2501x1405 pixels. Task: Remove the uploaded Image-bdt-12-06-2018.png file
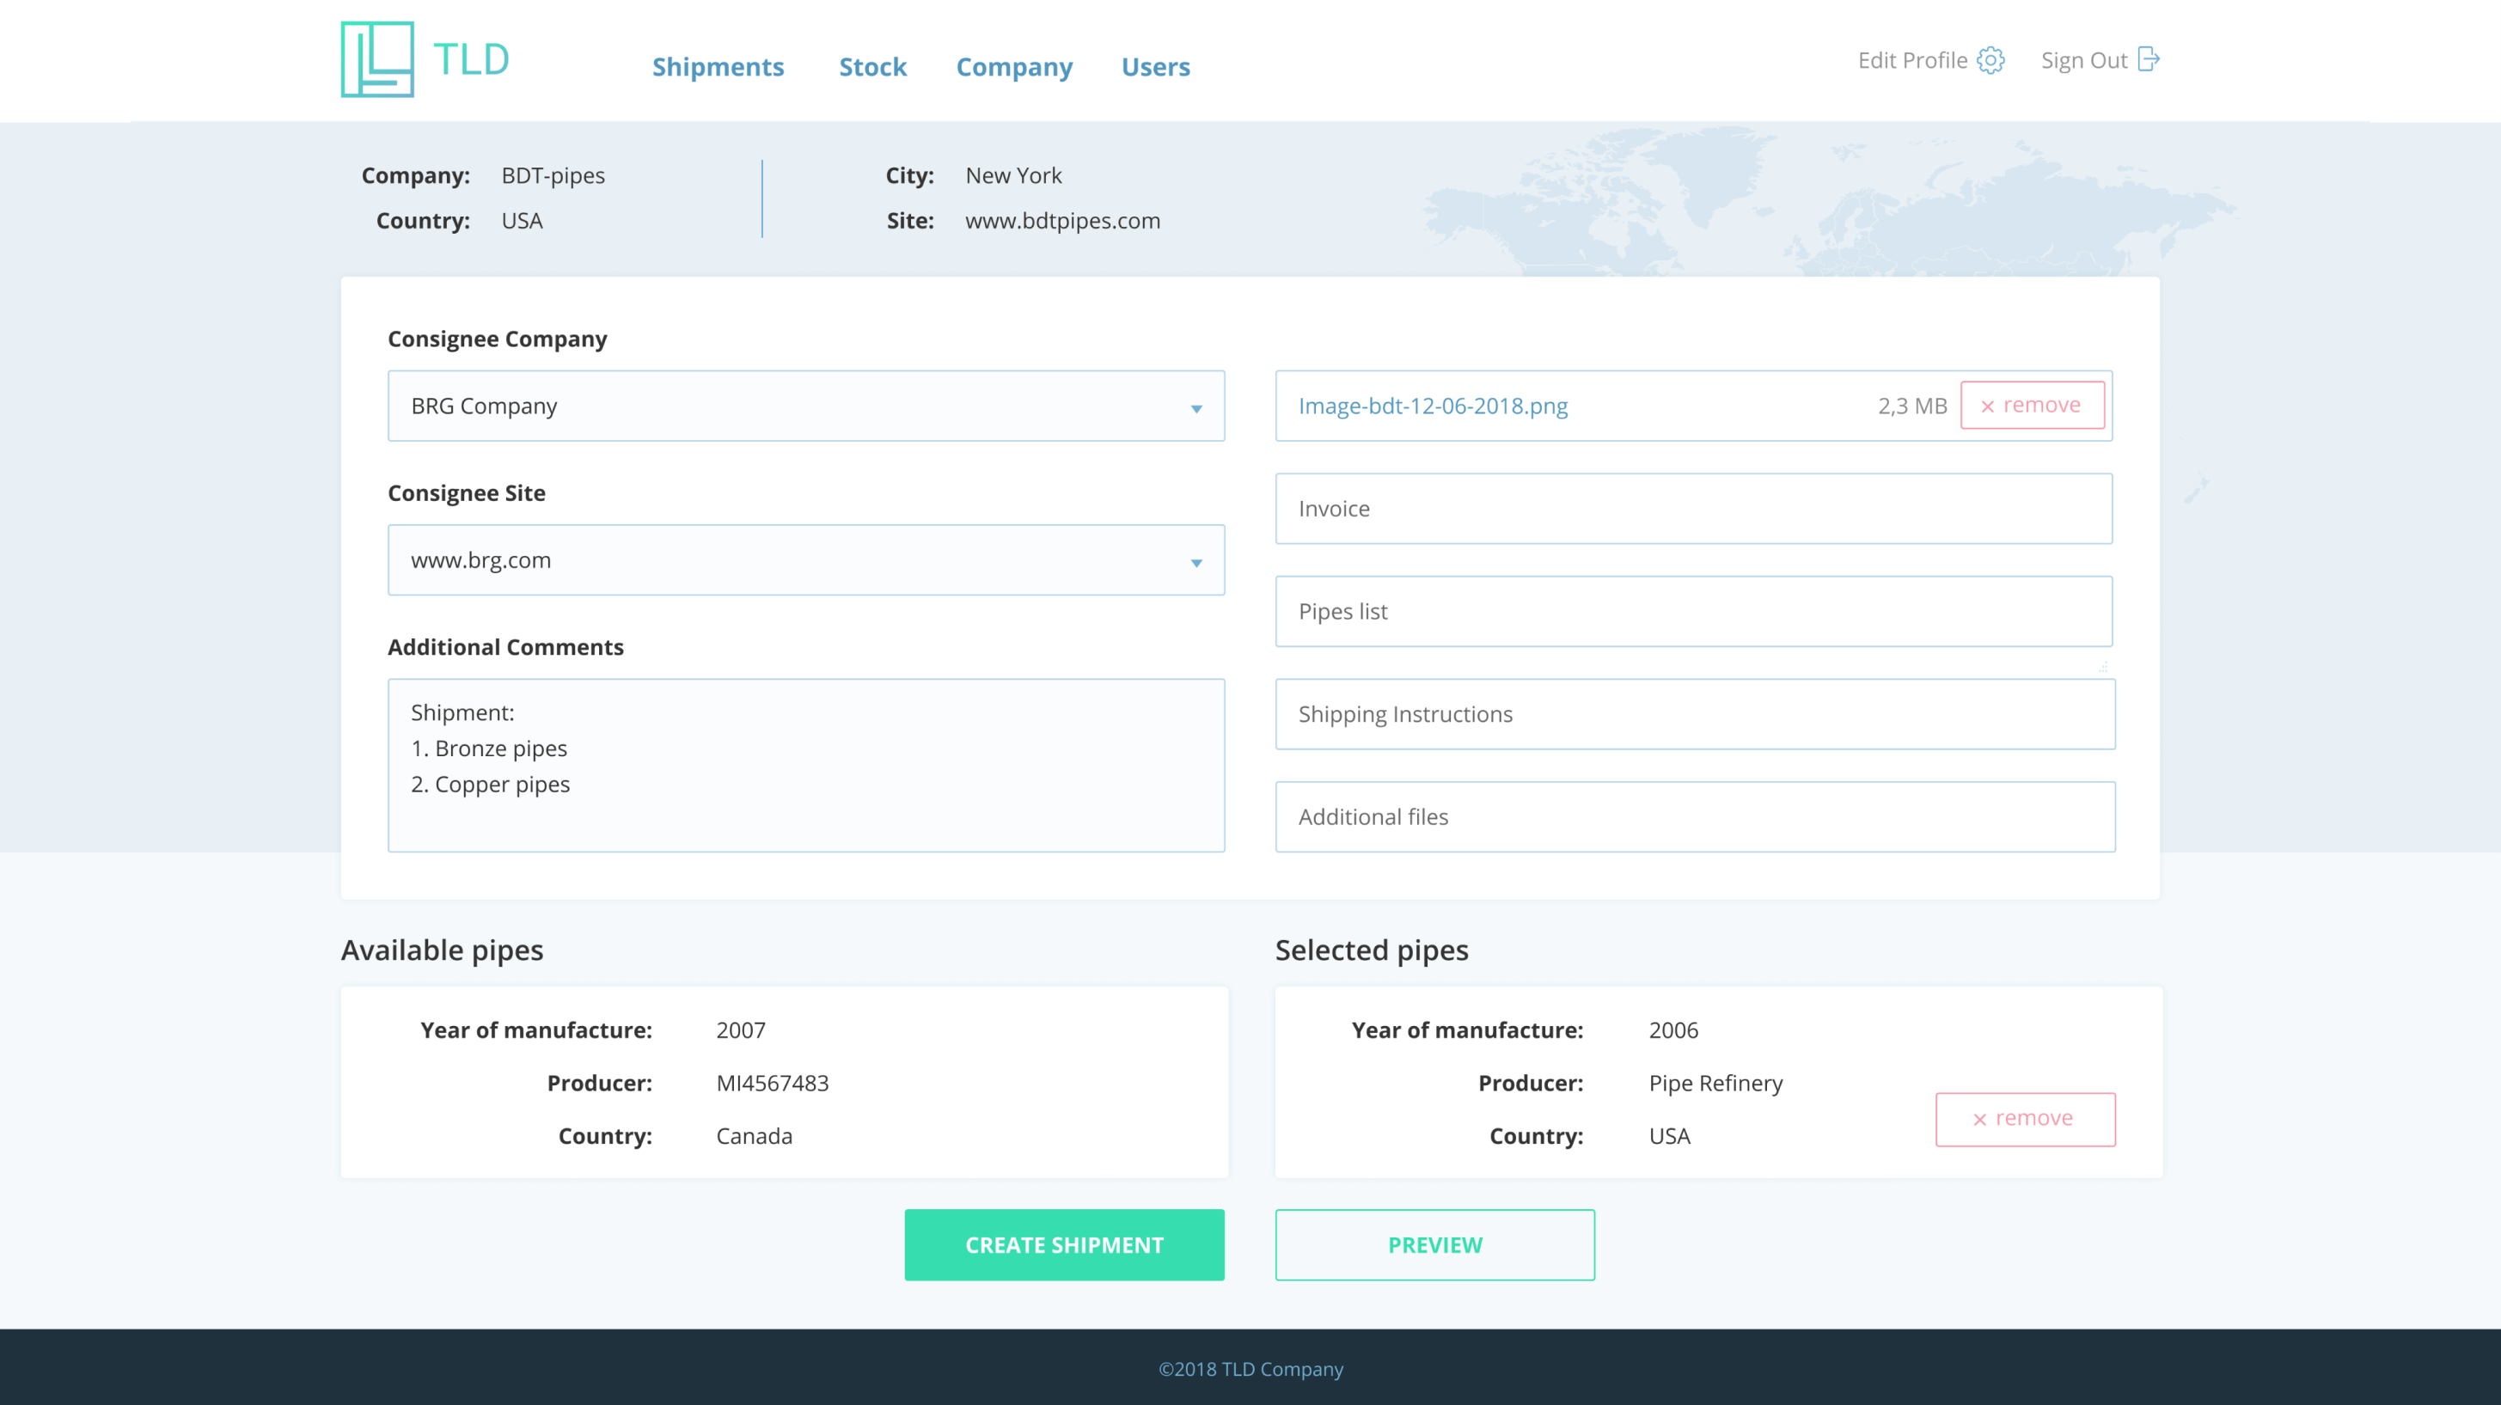2031,405
